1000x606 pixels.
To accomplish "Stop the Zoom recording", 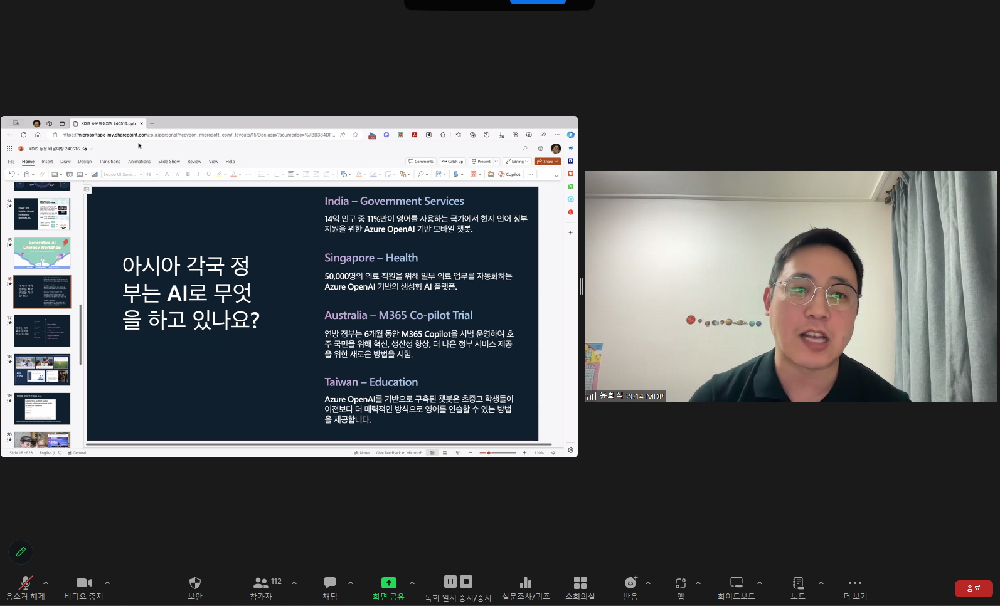I will (x=466, y=582).
